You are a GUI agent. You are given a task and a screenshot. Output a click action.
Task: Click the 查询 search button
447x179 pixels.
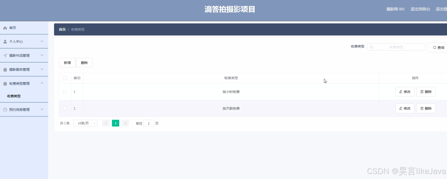(438, 48)
